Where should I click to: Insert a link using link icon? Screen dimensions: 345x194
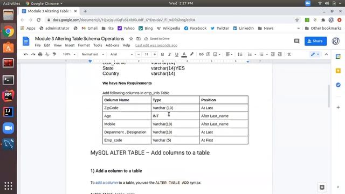click(201, 54)
